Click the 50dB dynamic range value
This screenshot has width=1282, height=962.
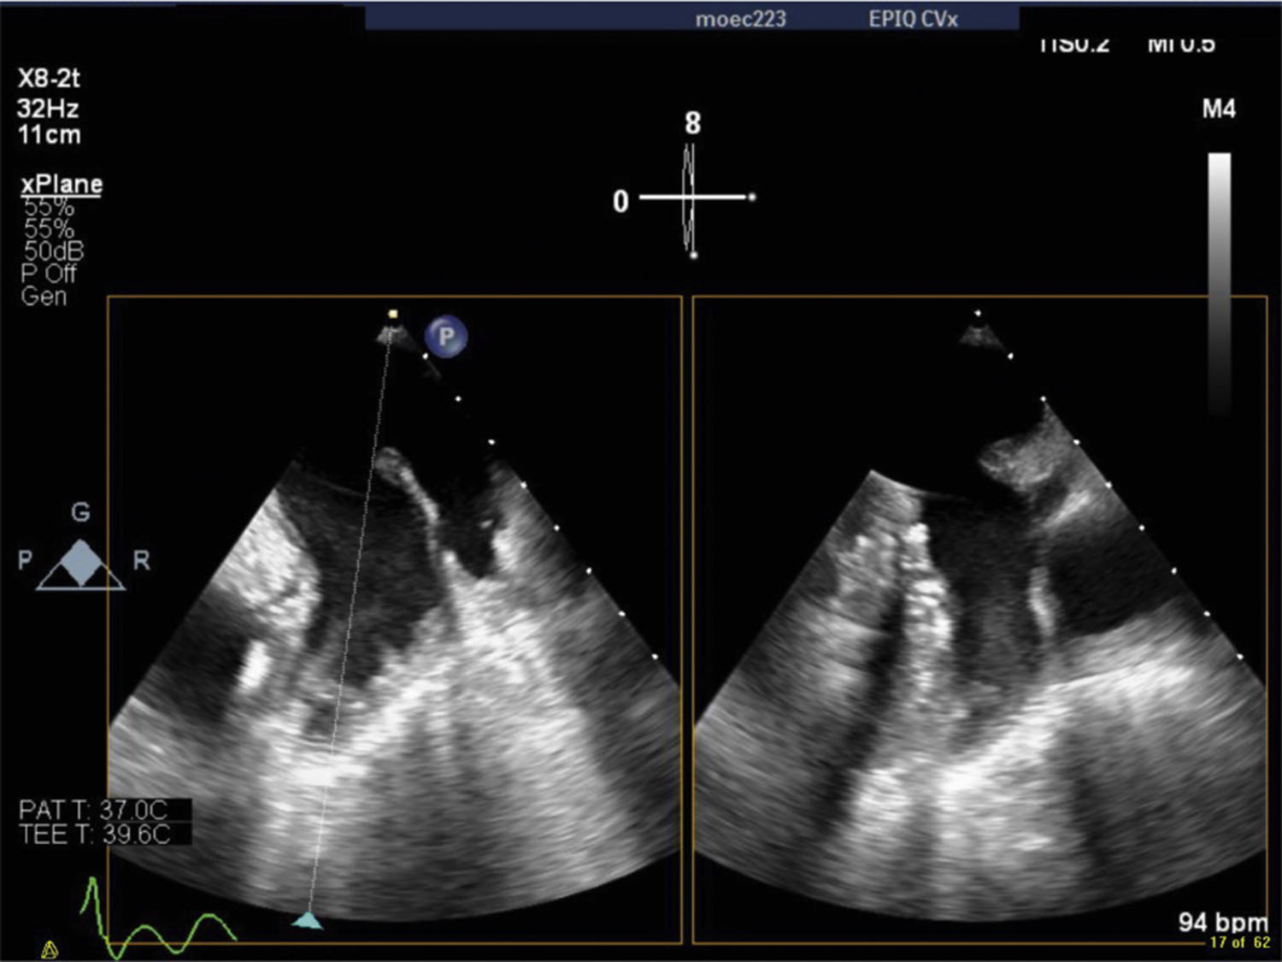coord(54,251)
